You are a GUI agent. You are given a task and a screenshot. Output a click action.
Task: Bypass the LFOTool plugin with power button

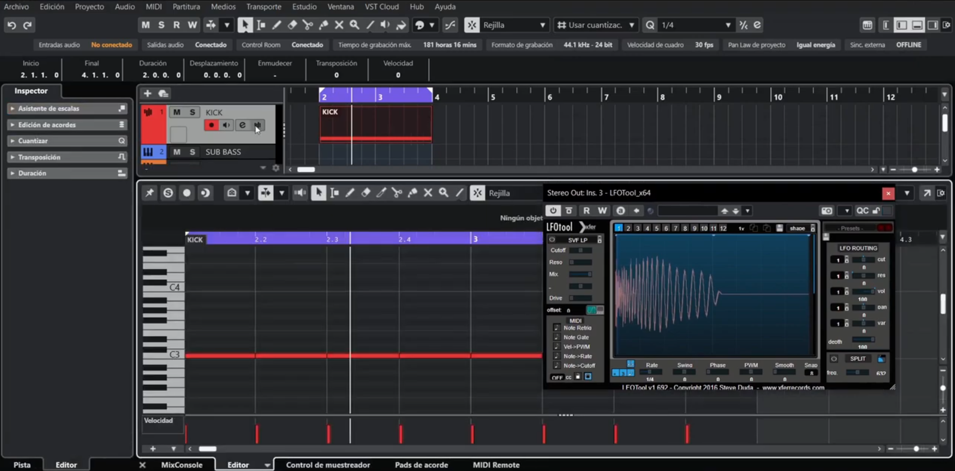click(x=553, y=210)
